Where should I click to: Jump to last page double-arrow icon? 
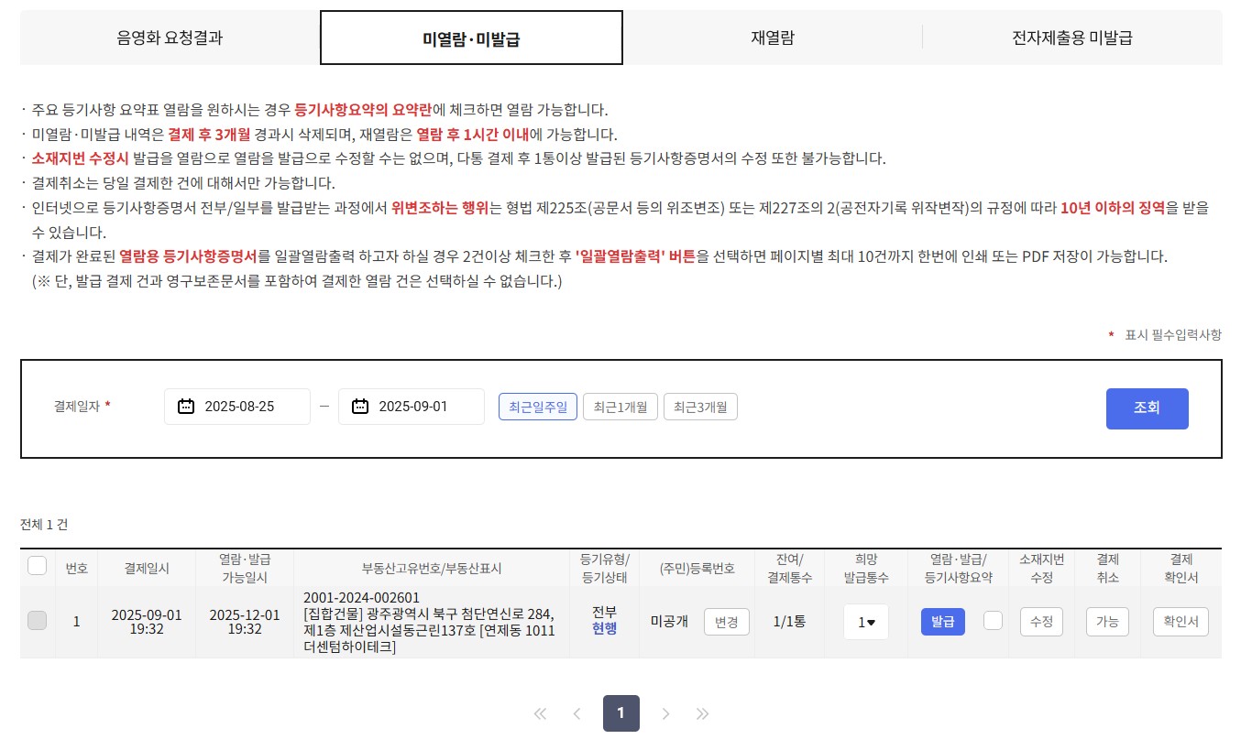[x=703, y=714]
